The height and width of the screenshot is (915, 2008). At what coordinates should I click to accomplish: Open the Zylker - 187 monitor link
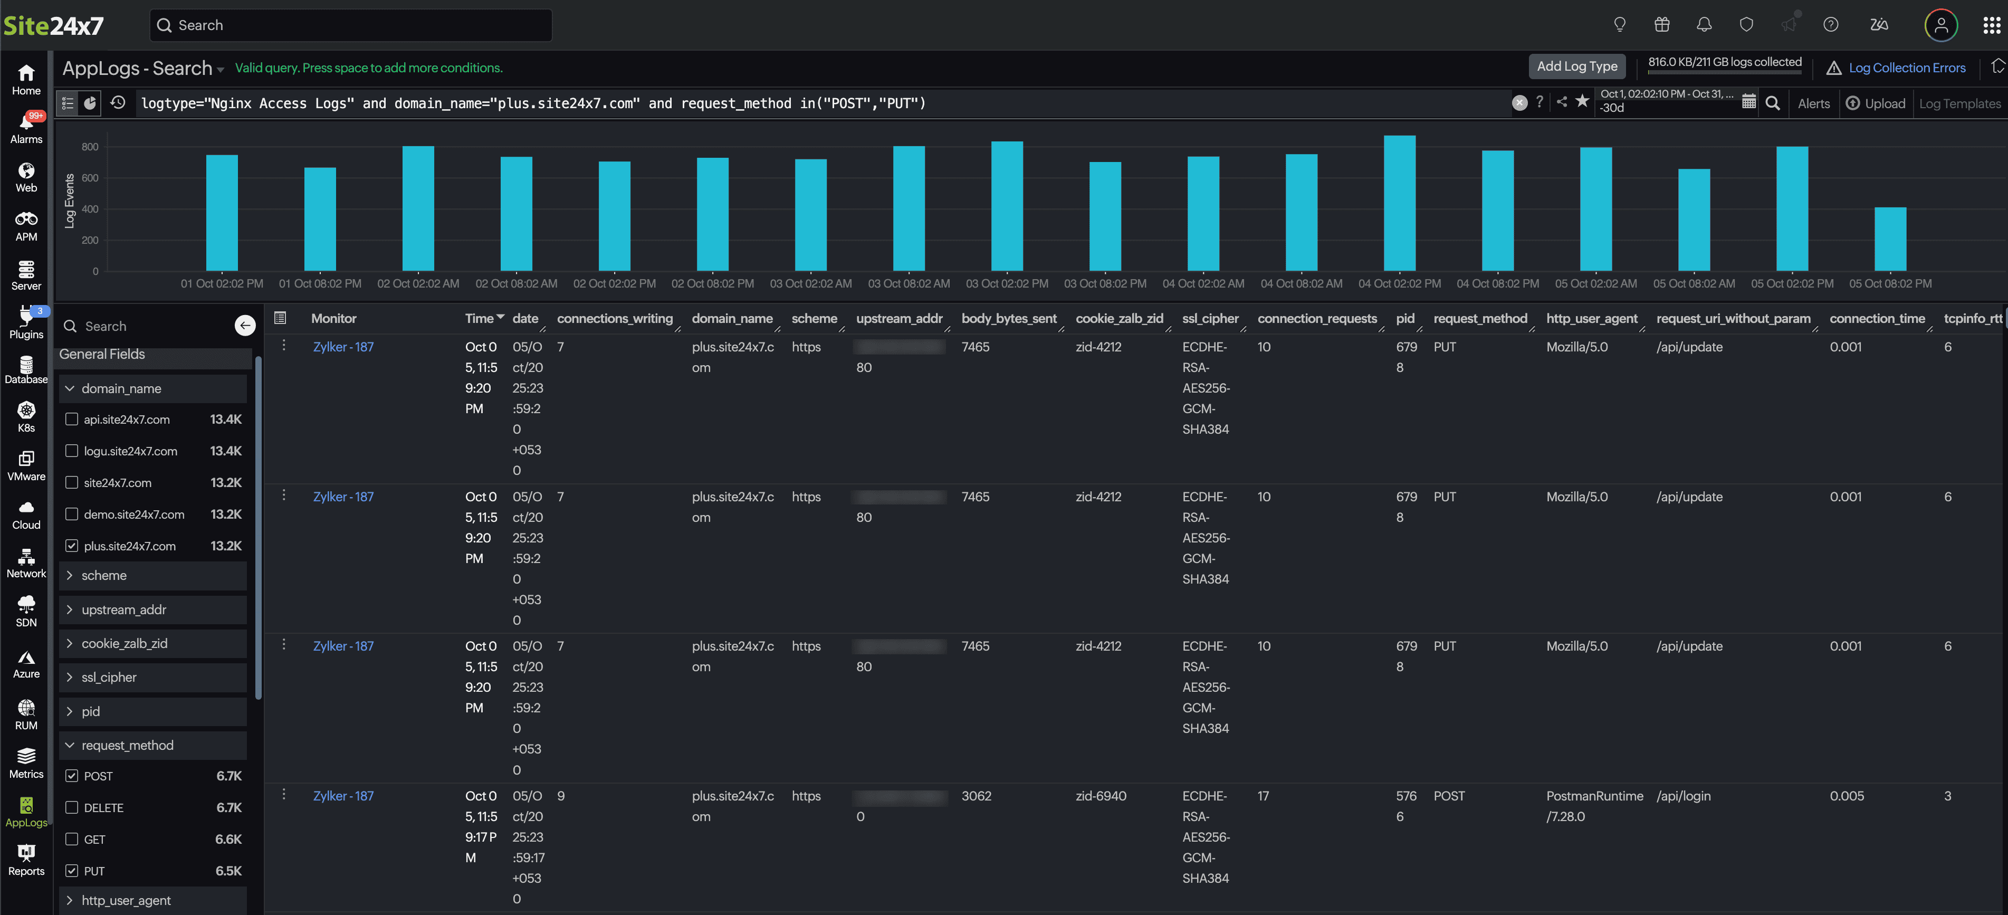(343, 347)
